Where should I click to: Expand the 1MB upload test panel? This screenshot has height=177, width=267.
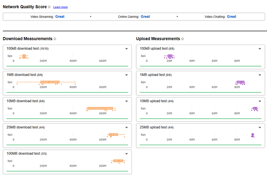tap(260, 75)
